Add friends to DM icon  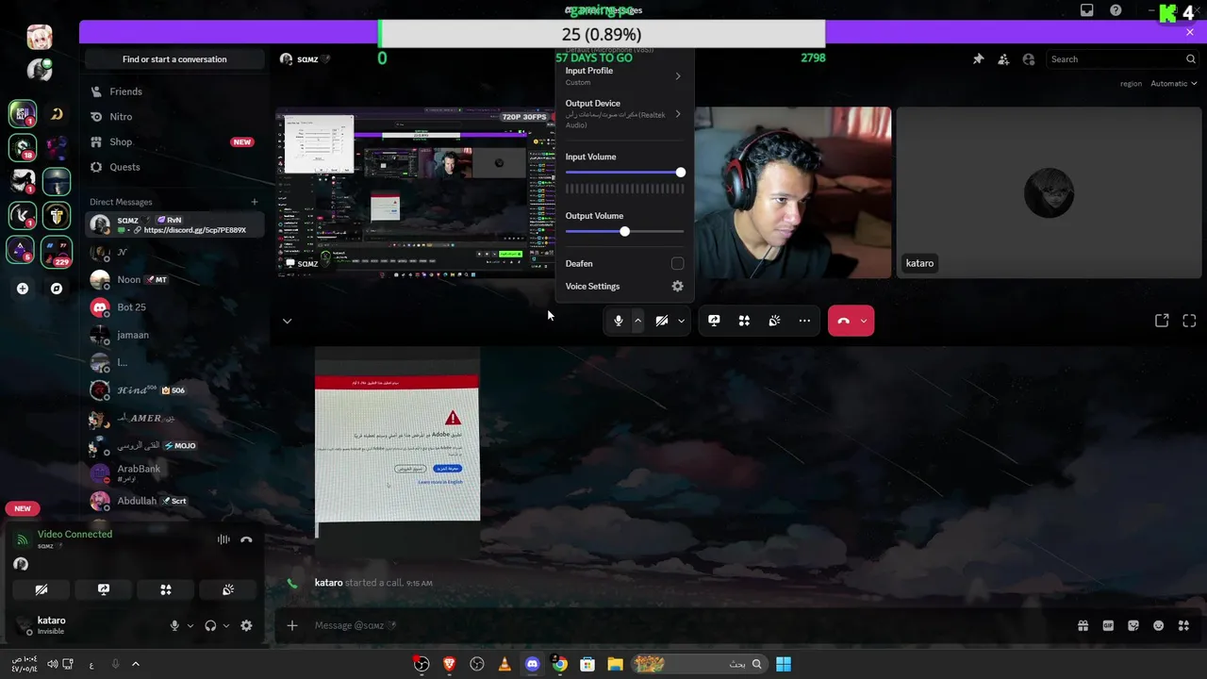point(1003,58)
